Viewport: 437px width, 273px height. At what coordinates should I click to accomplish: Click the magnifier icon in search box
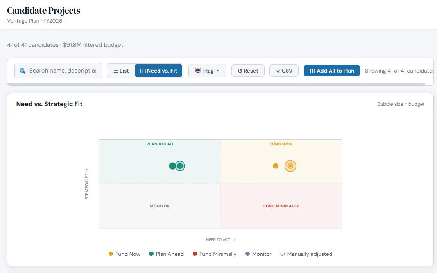[x=23, y=71]
